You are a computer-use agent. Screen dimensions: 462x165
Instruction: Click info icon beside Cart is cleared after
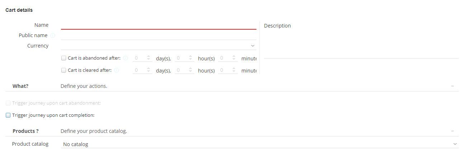click(117, 70)
